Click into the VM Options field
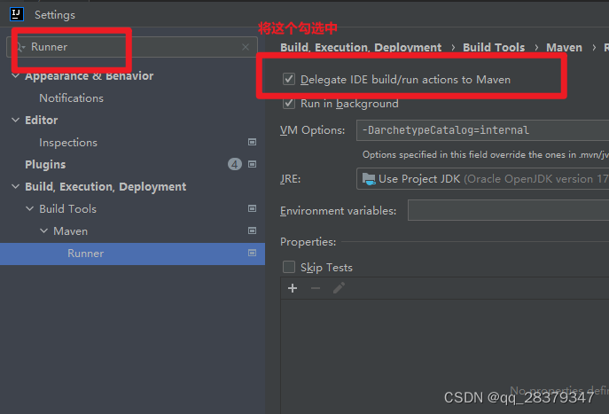 click(482, 130)
